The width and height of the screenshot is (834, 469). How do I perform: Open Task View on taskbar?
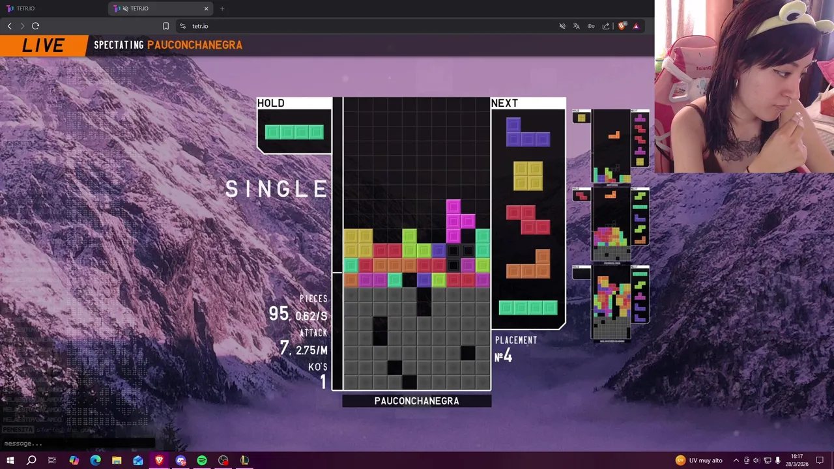(52, 461)
